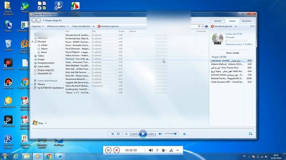Select MobileWiFi (F:) in the tree
Viewport: 286px width, 160px height.
tap(43, 74)
